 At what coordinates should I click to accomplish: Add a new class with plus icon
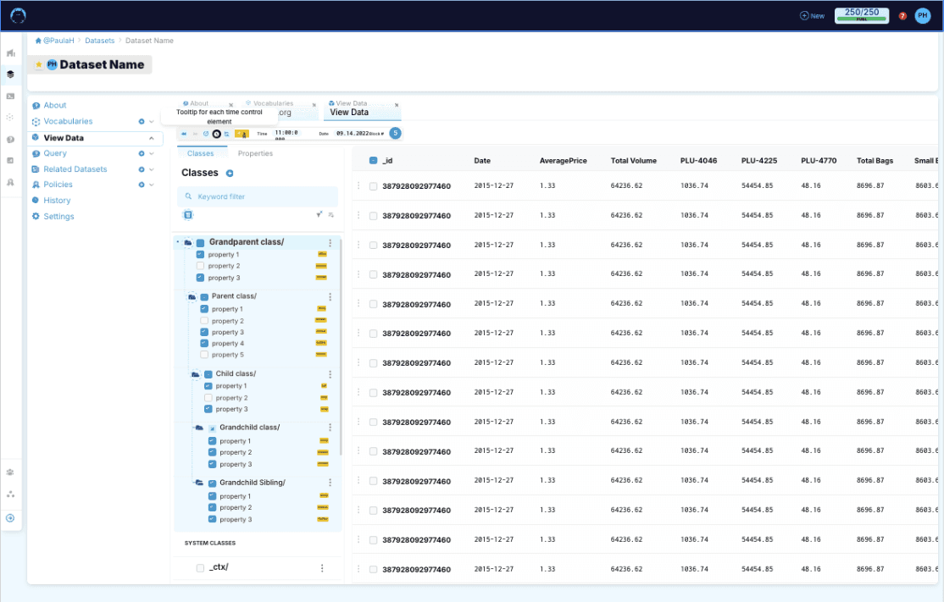point(230,174)
